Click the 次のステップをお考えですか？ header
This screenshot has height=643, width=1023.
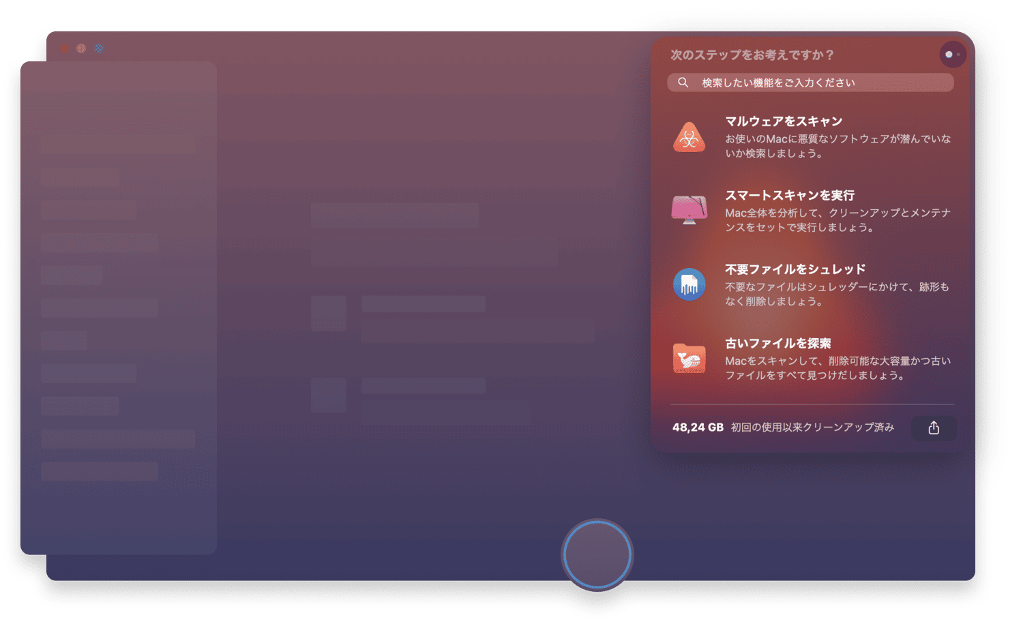(752, 55)
